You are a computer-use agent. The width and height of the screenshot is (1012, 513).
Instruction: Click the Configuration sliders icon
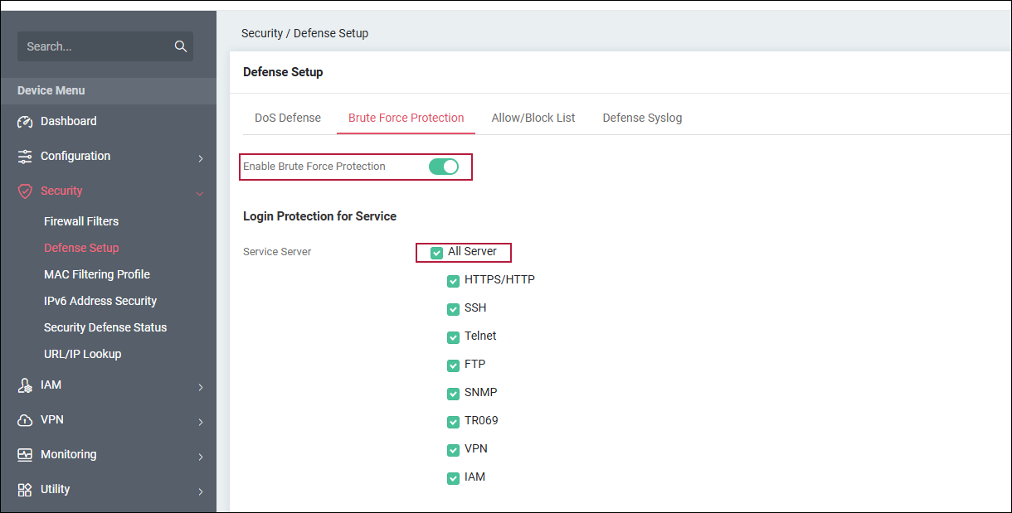pyautogui.click(x=25, y=156)
